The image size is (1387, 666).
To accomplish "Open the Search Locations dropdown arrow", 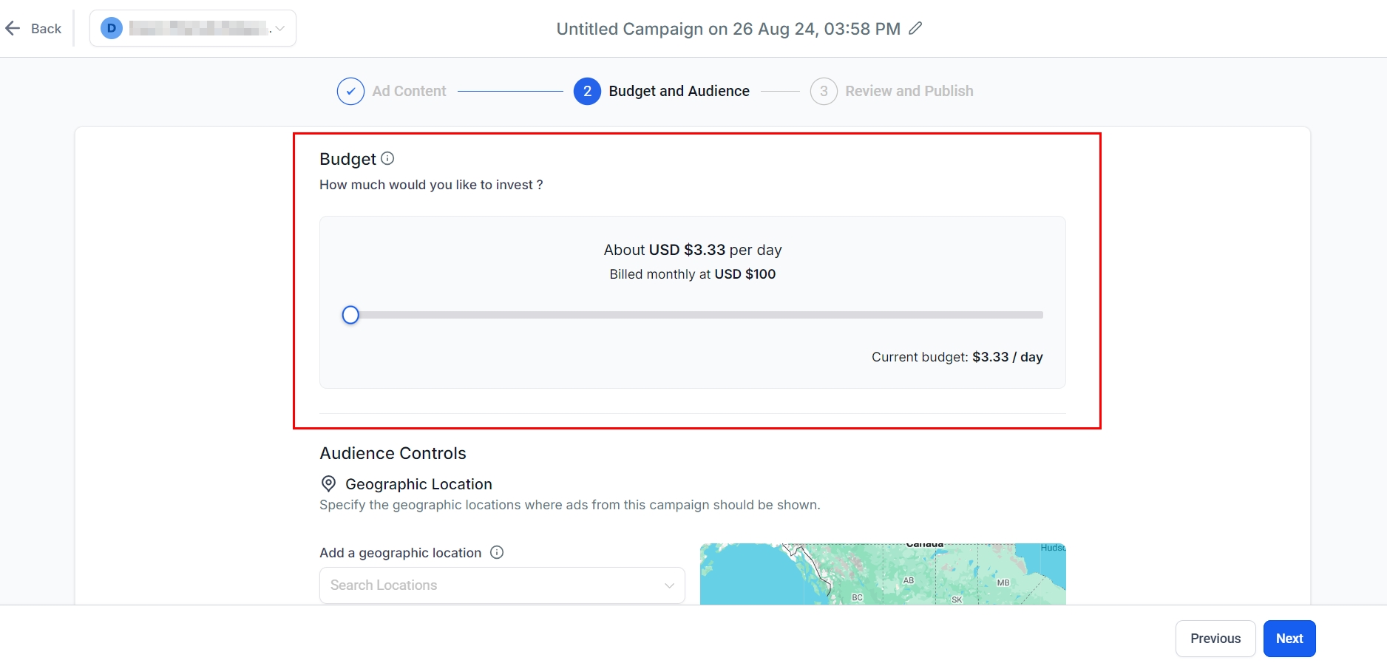I will (x=669, y=585).
